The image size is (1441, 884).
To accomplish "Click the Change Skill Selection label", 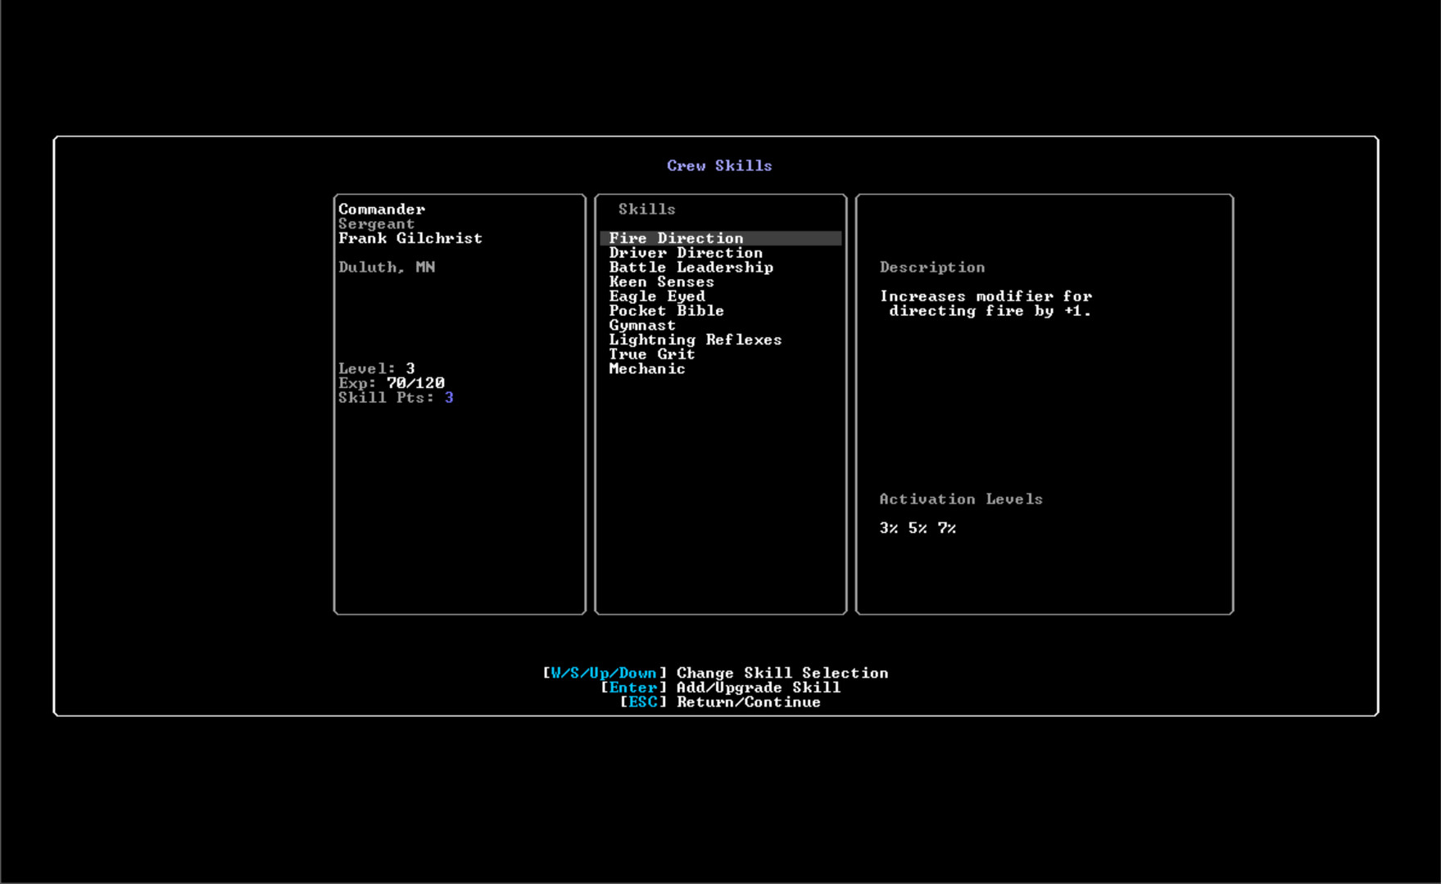I will [x=782, y=673].
